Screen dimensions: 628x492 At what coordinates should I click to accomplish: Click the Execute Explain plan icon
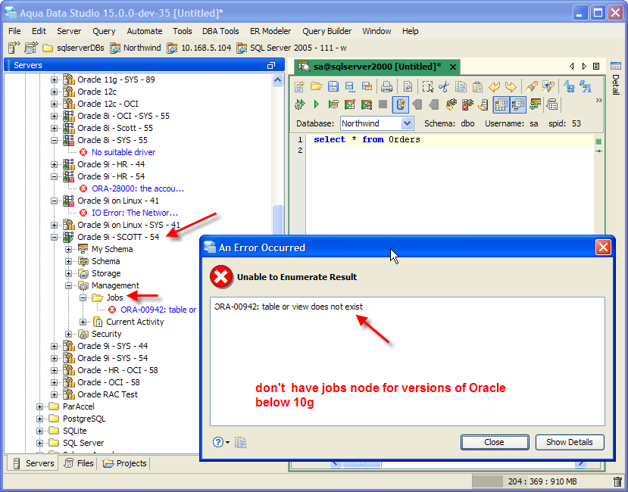(333, 105)
